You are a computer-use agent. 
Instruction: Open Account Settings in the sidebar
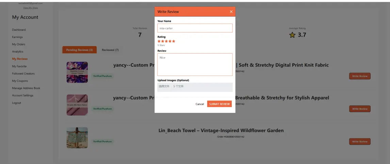tap(23, 95)
